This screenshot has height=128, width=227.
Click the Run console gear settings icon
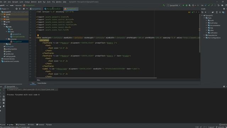point(224,86)
